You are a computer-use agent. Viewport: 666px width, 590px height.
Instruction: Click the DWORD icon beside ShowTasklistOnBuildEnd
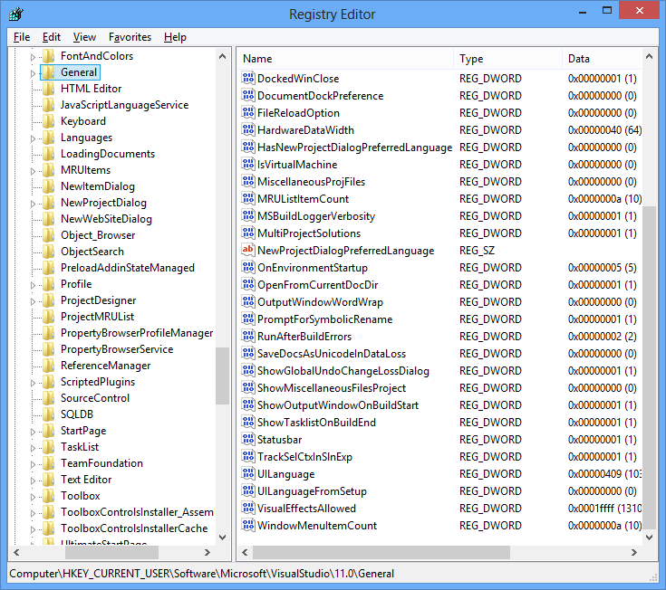[x=248, y=422]
